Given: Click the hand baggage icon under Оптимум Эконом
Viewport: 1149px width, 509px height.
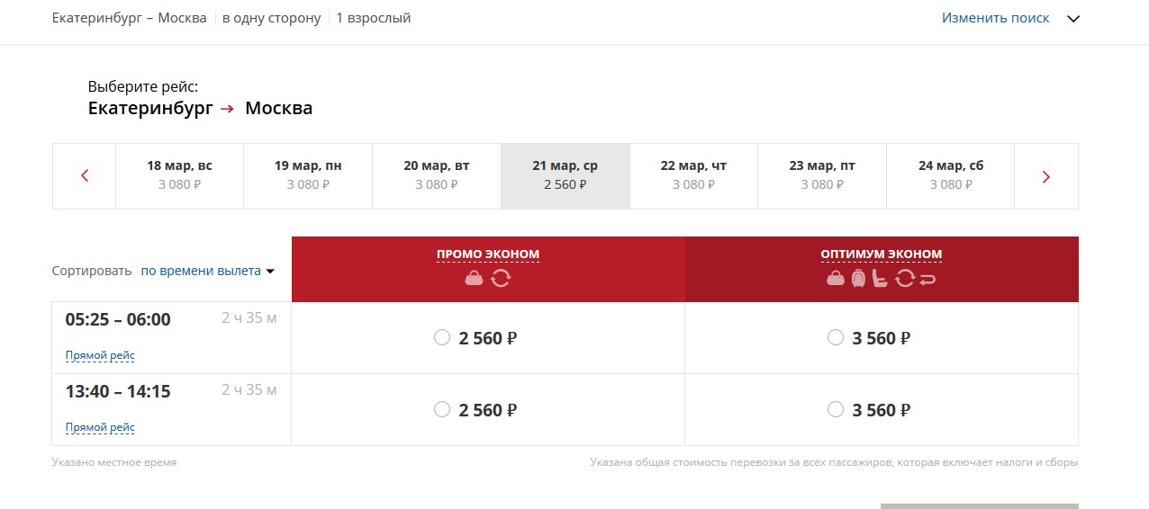Looking at the screenshot, I should [836, 279].
